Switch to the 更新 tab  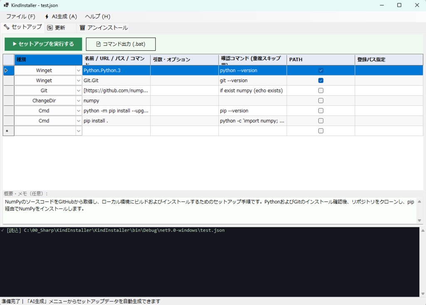pyautogui.click(x=58, y=27)
